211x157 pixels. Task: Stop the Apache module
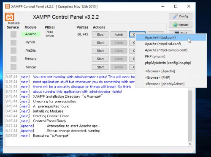100,35
